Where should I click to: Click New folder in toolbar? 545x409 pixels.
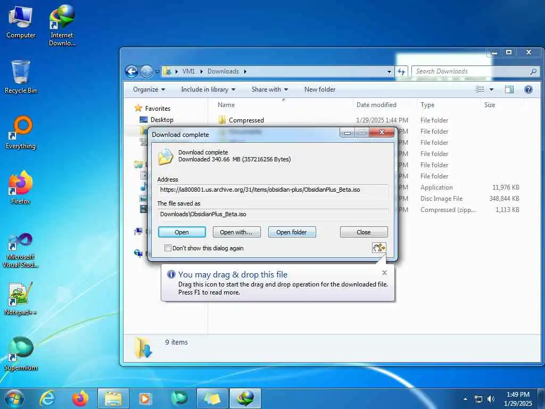point(320,89)
